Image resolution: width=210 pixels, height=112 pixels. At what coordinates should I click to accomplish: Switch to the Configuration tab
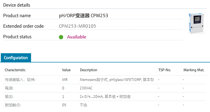16,58
